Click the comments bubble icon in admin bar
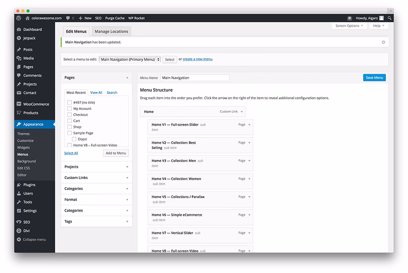408x273 pixels. tap(68, 18)
